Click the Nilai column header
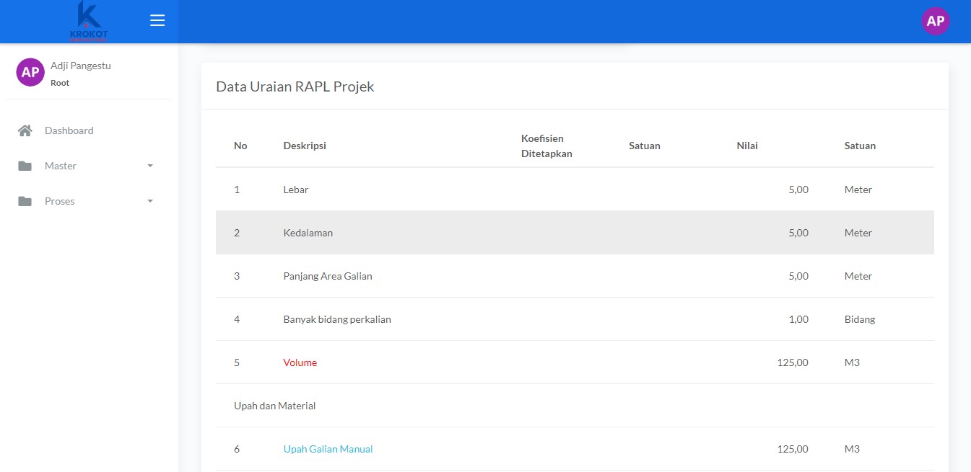This screenshot has width=971, height=472. (x=747, y=146)
